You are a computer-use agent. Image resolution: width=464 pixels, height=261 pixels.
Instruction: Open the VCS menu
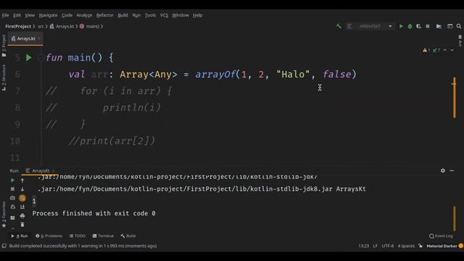coord(164,15)
